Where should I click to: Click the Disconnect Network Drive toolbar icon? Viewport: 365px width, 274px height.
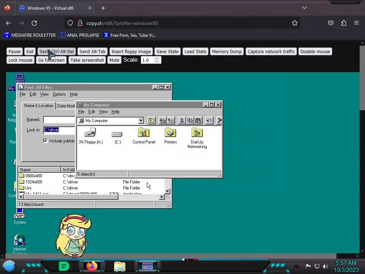pos(171,121)
